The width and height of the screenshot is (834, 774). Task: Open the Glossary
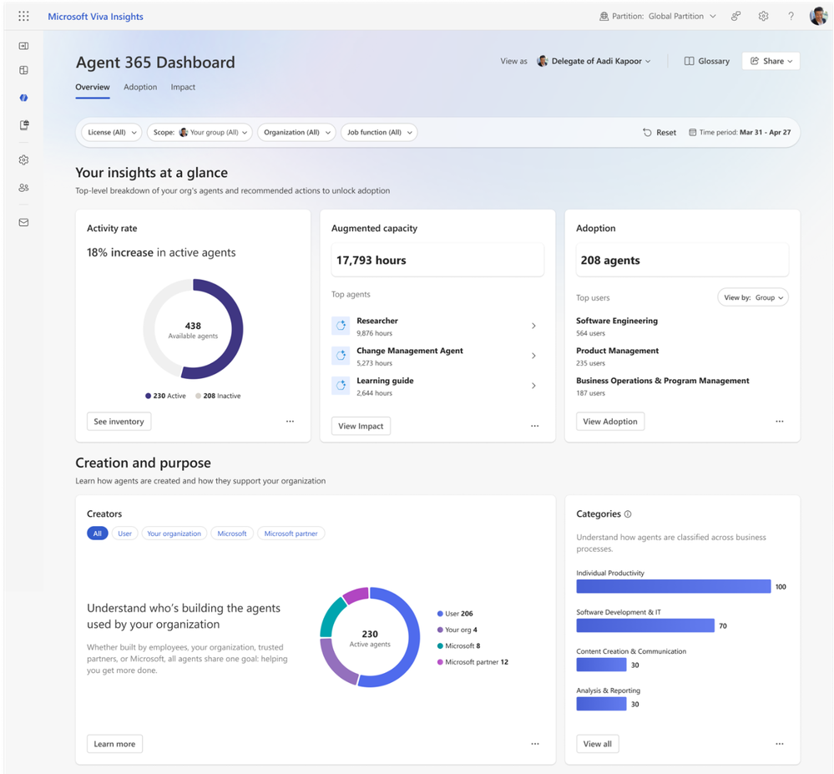[706, 61]
